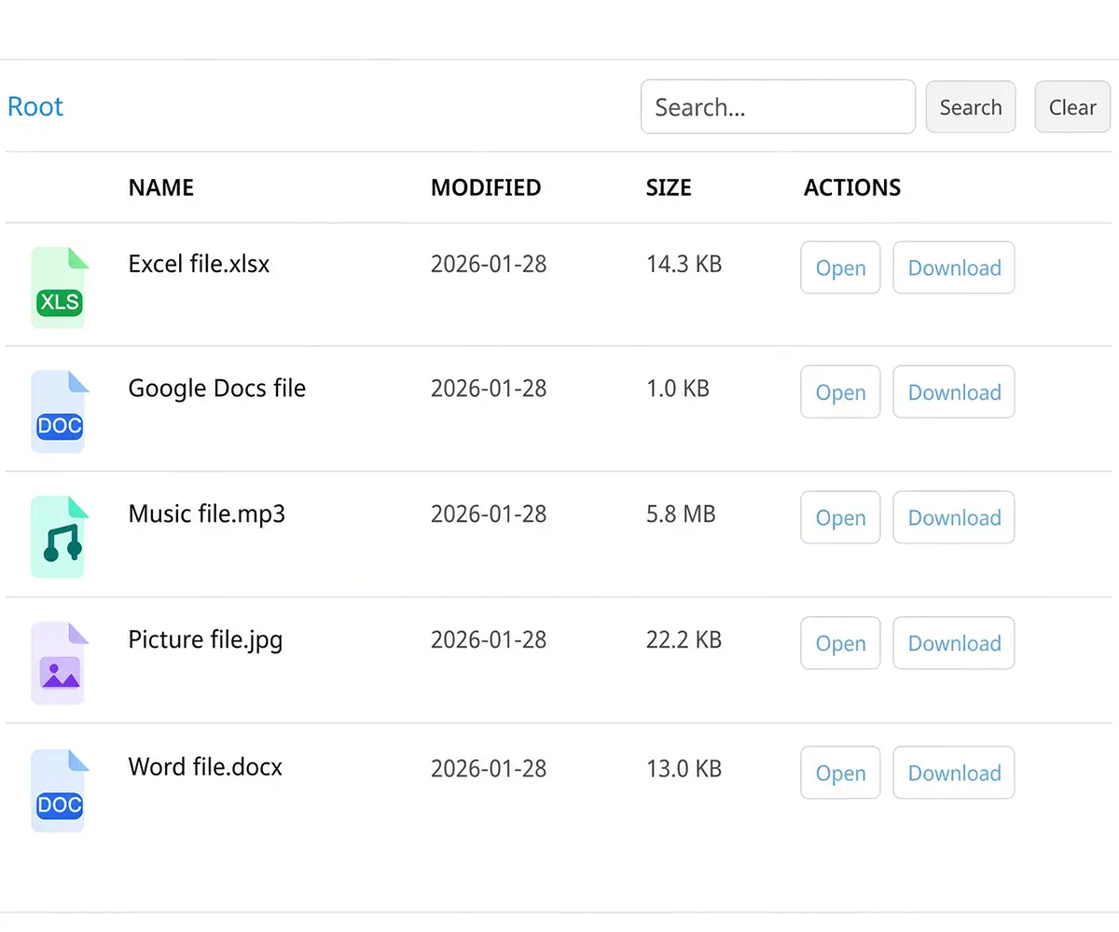This screenshot has height=932, width=1119.
Task: Click the 1.0 KB size value
Action: (x=678, y=388)
